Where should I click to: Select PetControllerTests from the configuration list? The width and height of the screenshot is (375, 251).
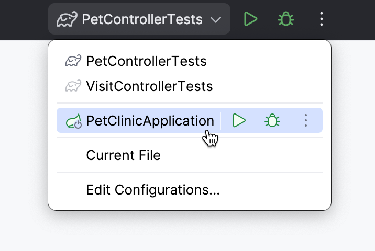tap(146, 61)
